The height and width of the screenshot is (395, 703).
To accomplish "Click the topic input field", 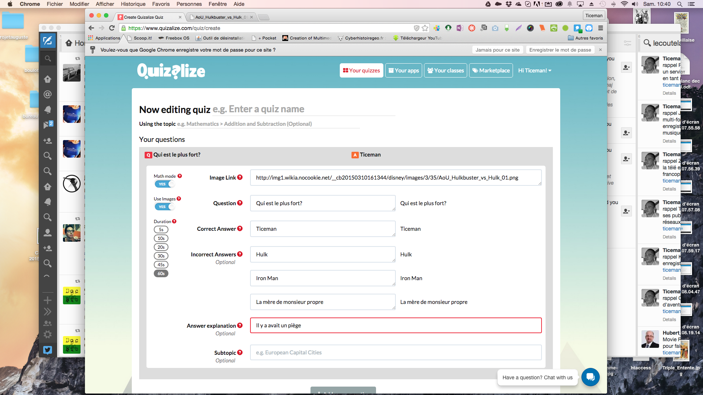I will pos(268,124).
